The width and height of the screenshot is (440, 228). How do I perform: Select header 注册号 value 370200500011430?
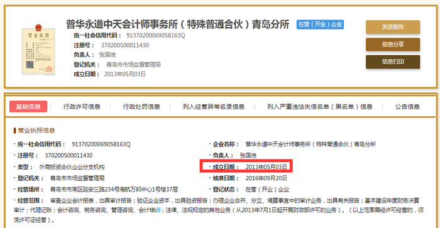[x=125, y=45]
